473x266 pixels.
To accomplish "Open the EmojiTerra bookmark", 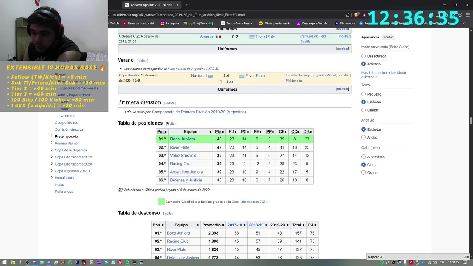I will click(200, 23).
